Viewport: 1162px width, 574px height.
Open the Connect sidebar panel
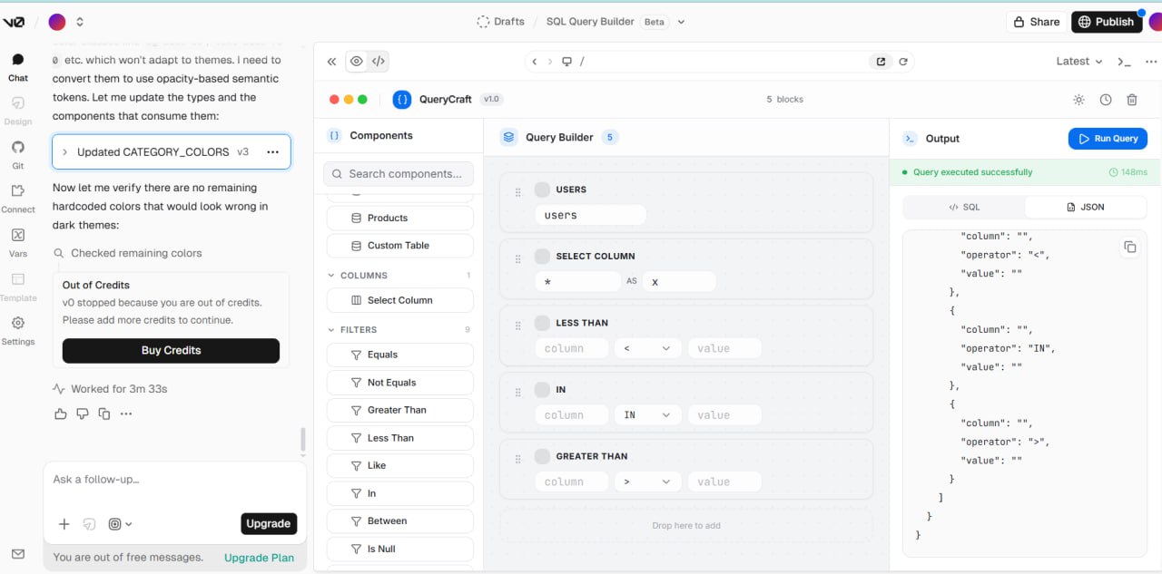point(18,199)
